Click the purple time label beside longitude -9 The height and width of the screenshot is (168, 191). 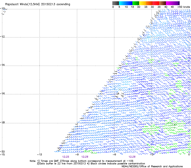85,157
